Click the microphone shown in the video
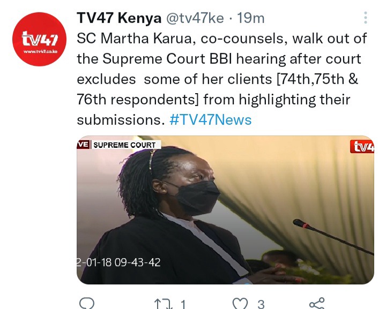 pos(333,237)
